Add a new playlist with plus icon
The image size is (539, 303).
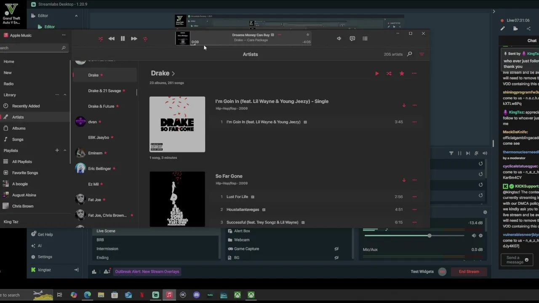57,151
